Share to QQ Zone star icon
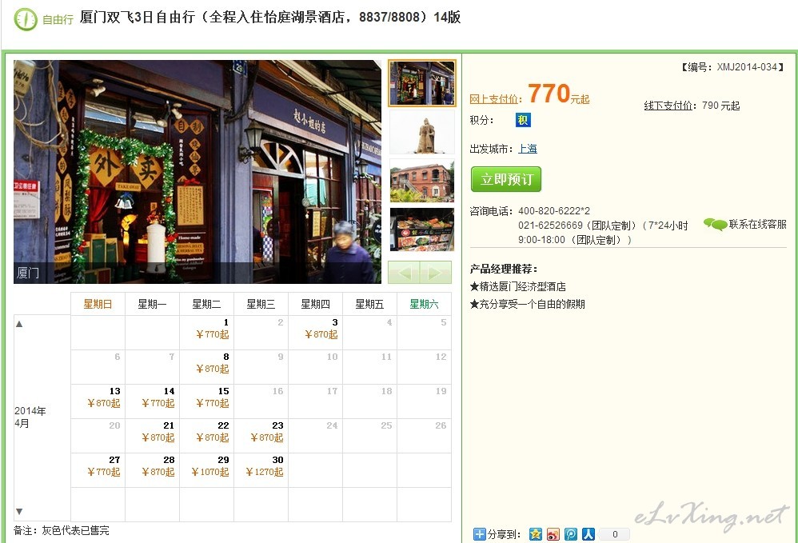The height and width of the screenshot is (543, 798). pyautogui.click(x=536, y=534)
